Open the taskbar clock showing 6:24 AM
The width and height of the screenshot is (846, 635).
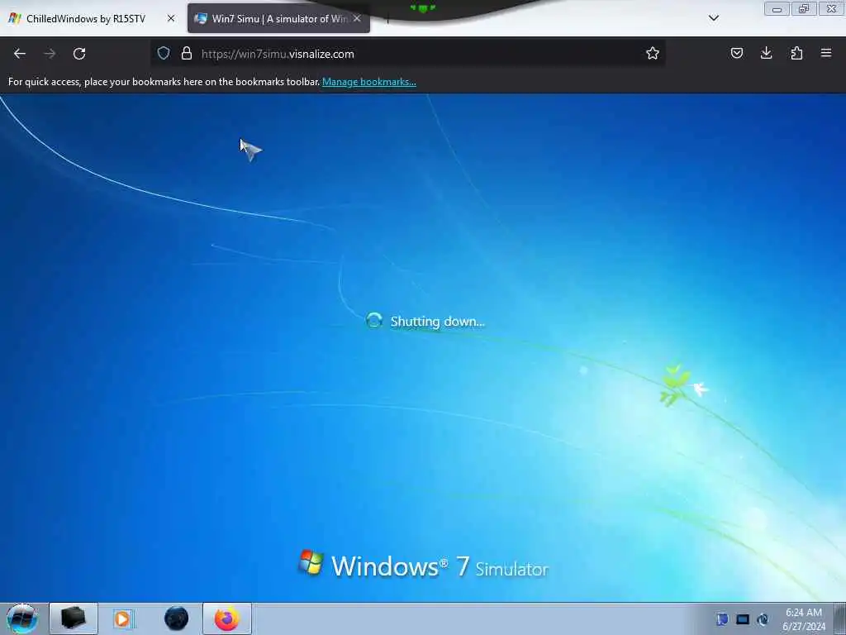(804, 619)
